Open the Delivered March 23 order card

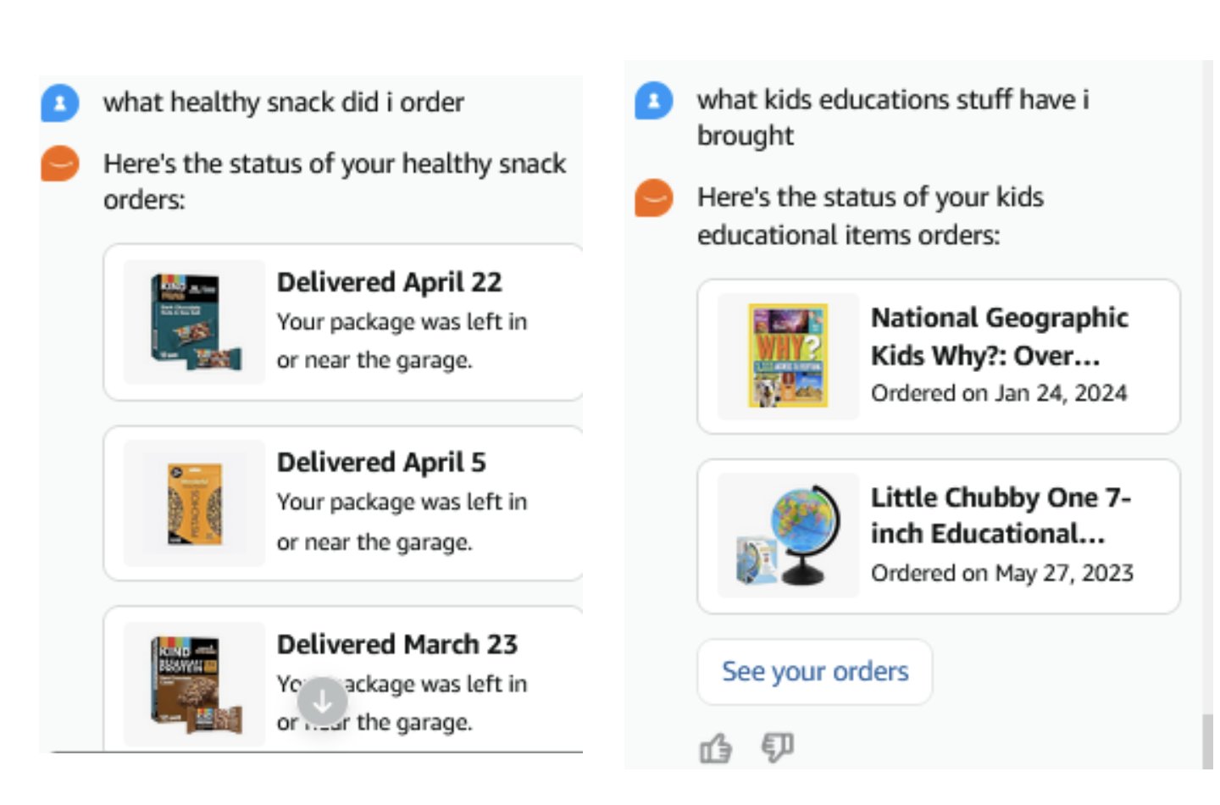point(343,678)
